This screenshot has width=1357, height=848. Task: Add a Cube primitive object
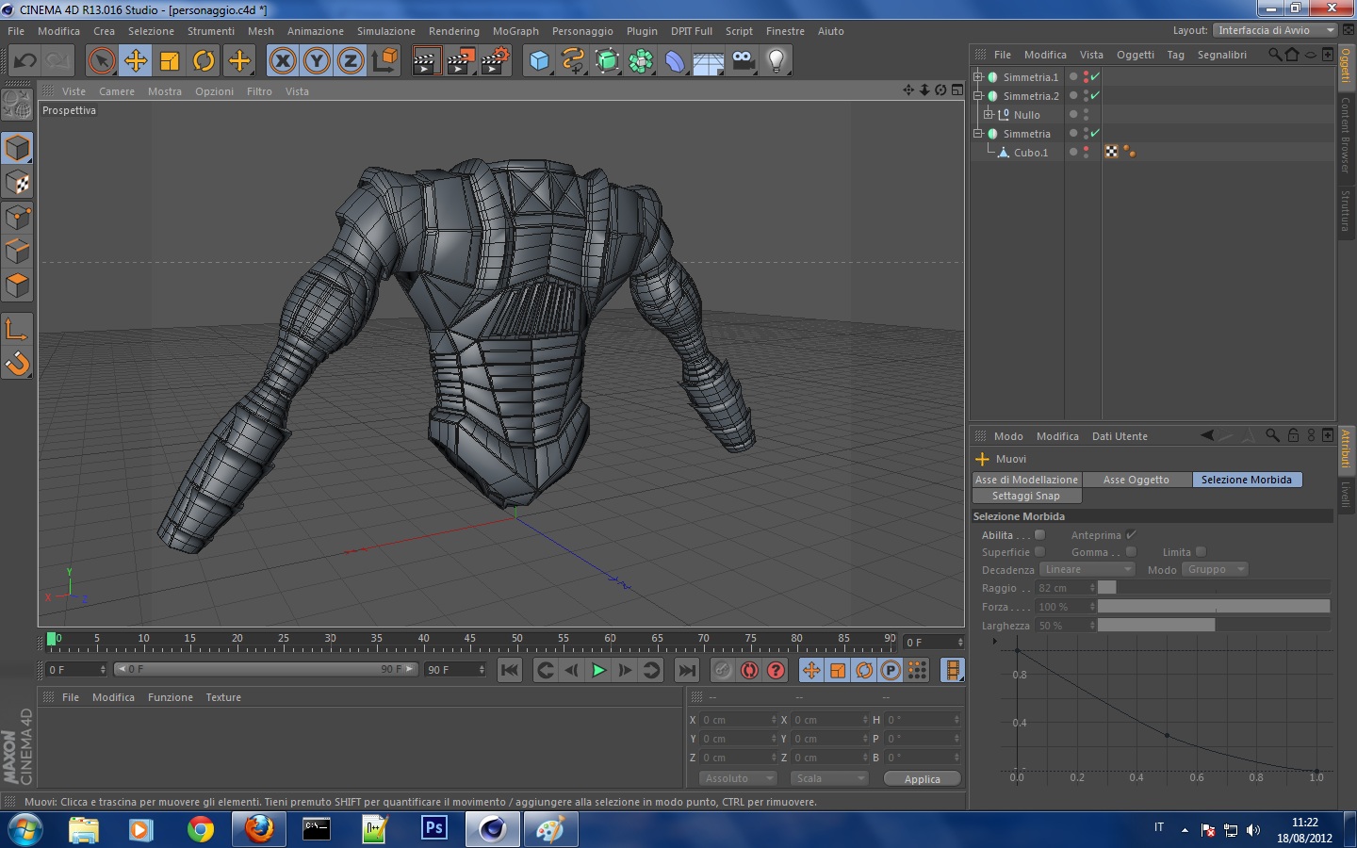(x=539, y=61)
